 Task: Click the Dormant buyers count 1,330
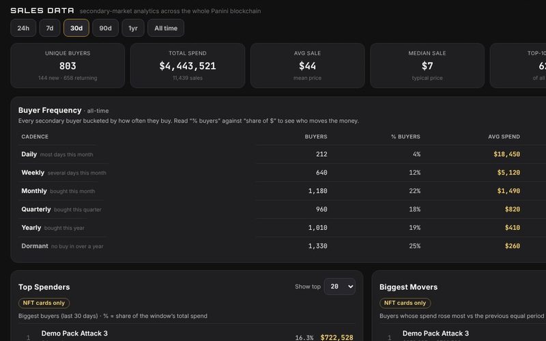(x=317, y=246)
